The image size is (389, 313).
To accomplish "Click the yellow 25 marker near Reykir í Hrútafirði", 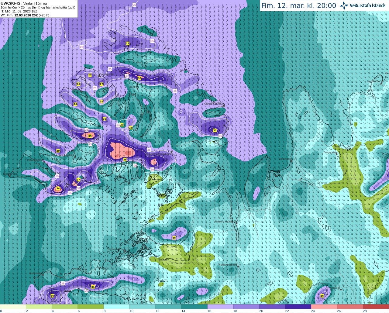I will [174, 238].
